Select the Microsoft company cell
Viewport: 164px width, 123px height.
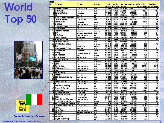pos(66,112)
